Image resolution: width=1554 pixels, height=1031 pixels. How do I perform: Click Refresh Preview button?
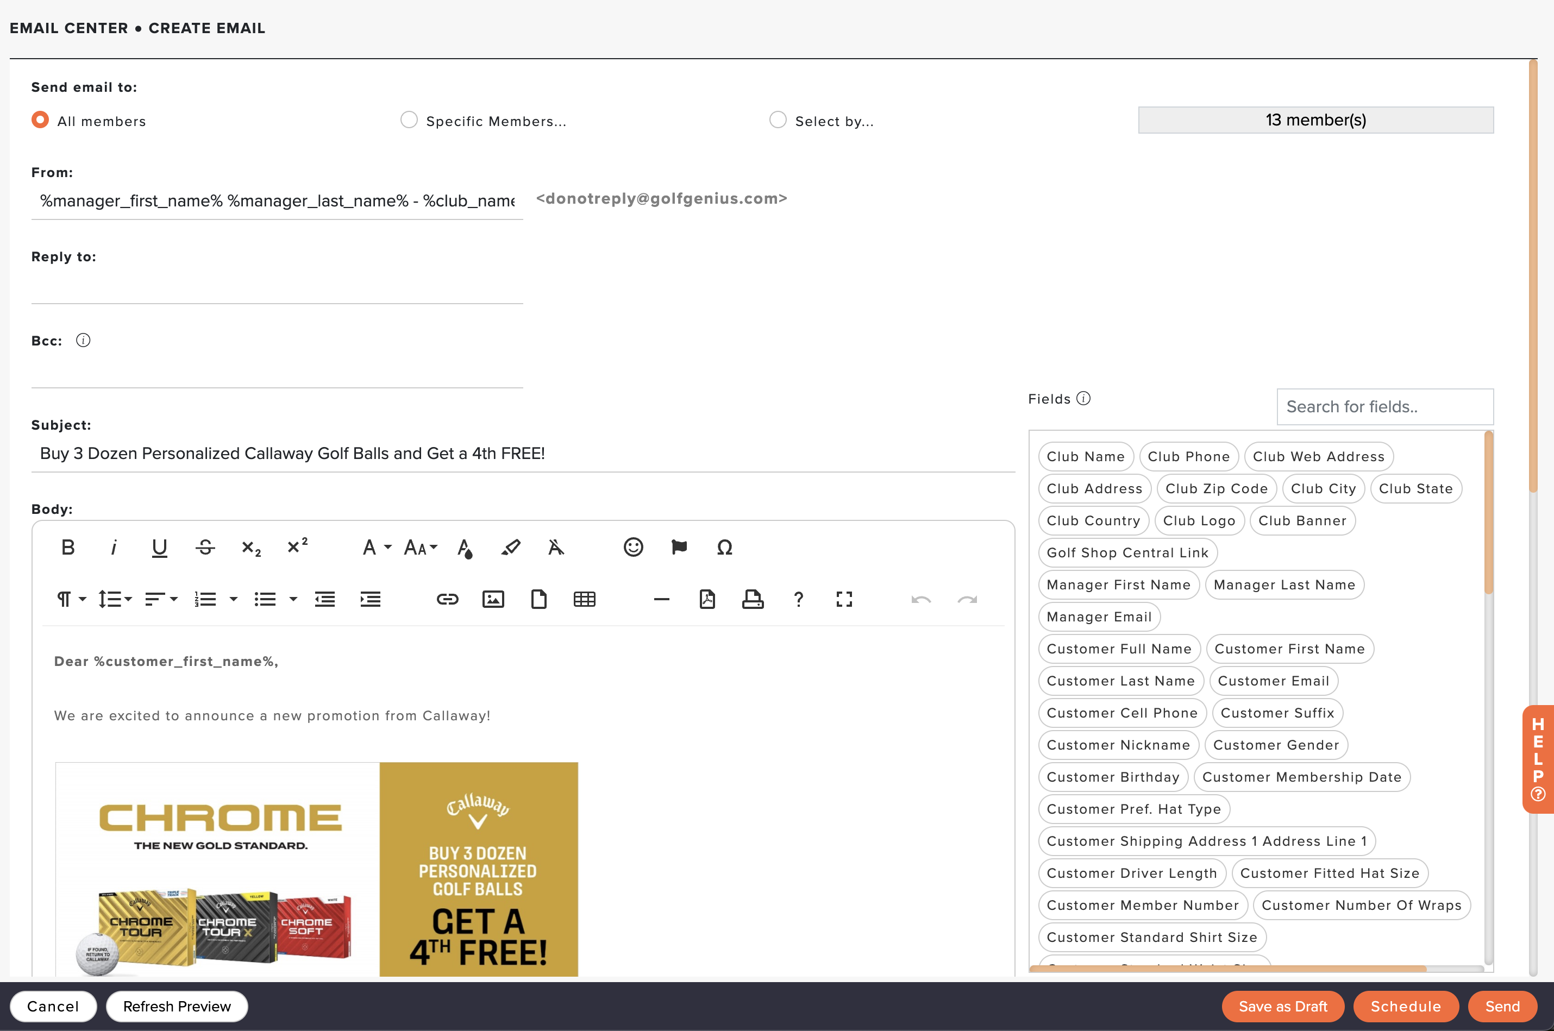(177, 1006)
